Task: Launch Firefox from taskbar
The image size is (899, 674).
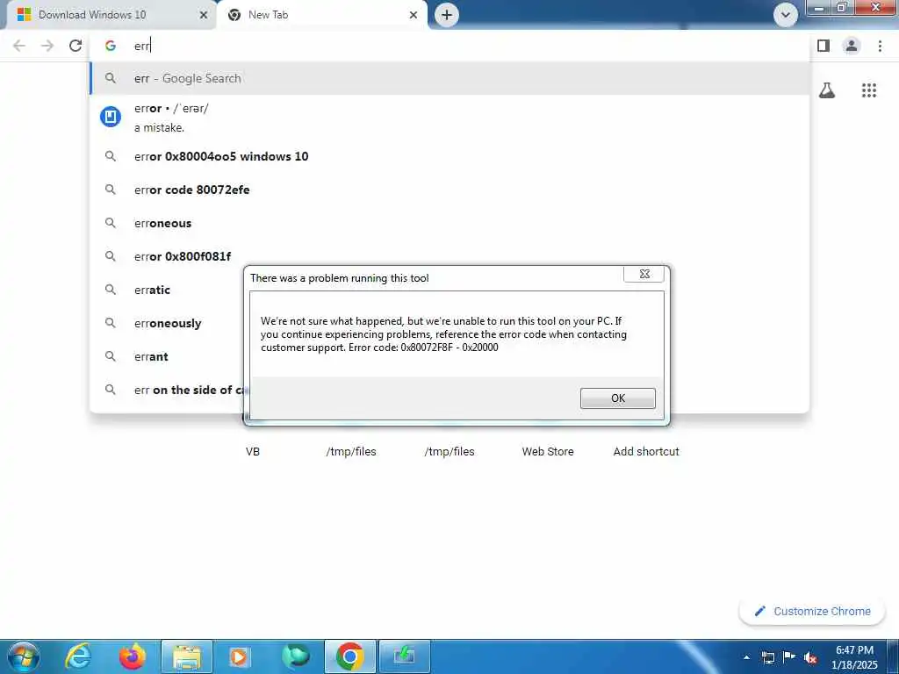Action: 132,656
